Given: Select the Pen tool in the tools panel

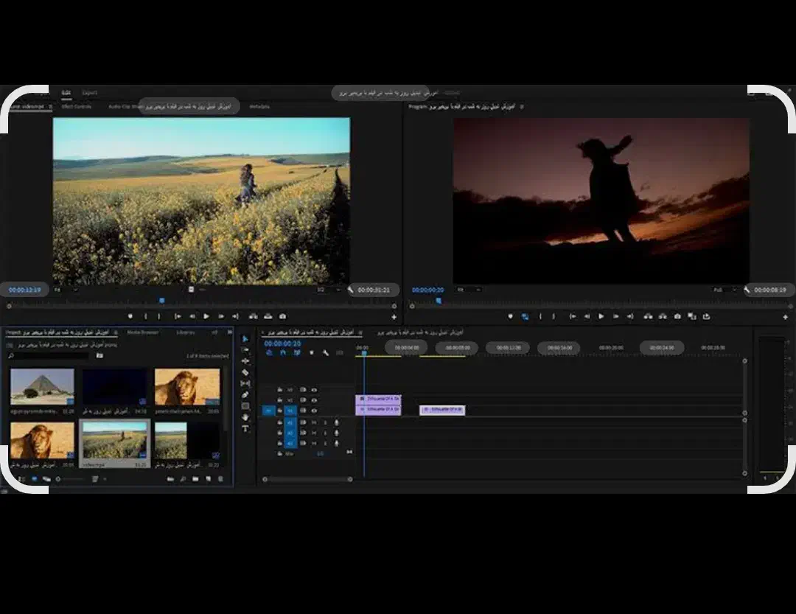Looking at the screenshot, I should pyautogui.click(x=245, y=394).
